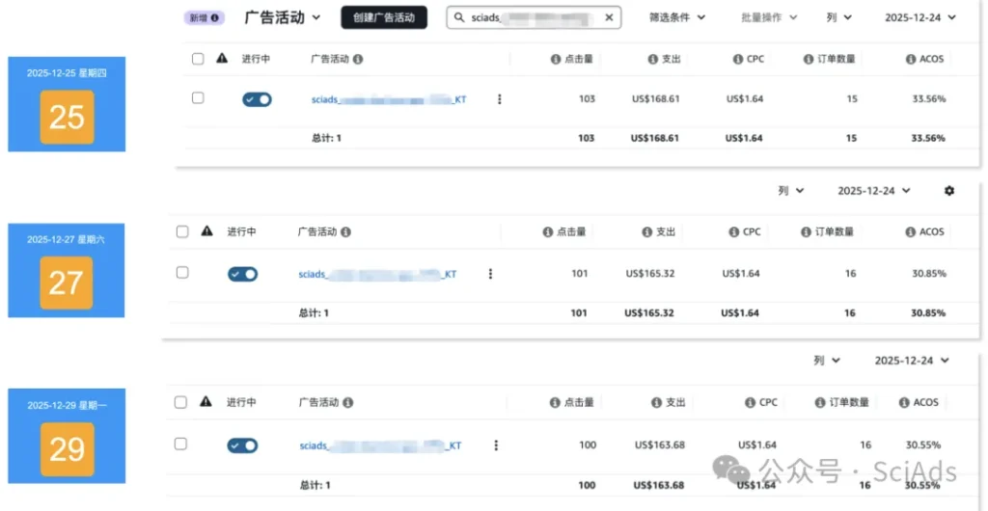Disable the campaign toggle in the 29th panel
Screen dimensions: 988x511
242,445
